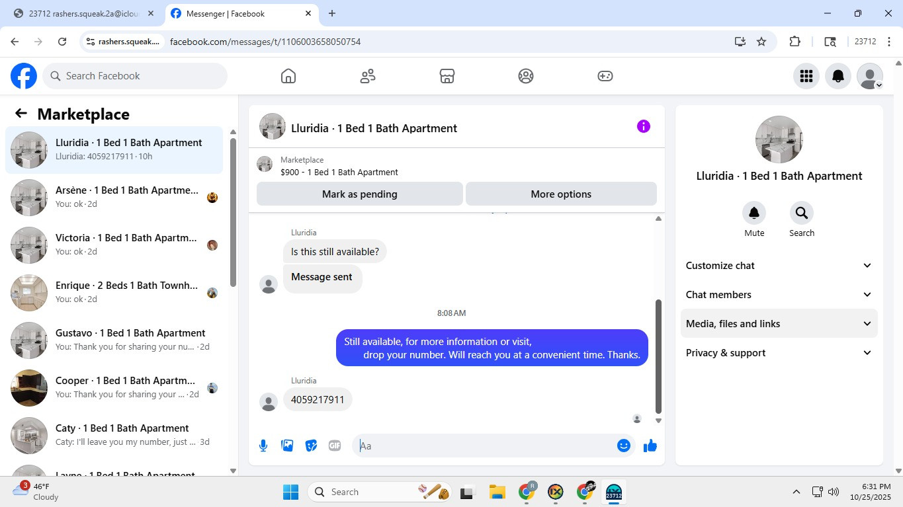Open the Caty apartment conversation

[114, 436]
